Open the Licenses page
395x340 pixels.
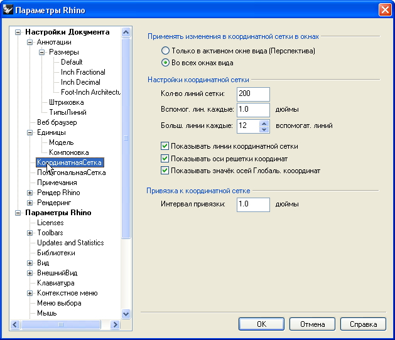(x=50, y=223)
